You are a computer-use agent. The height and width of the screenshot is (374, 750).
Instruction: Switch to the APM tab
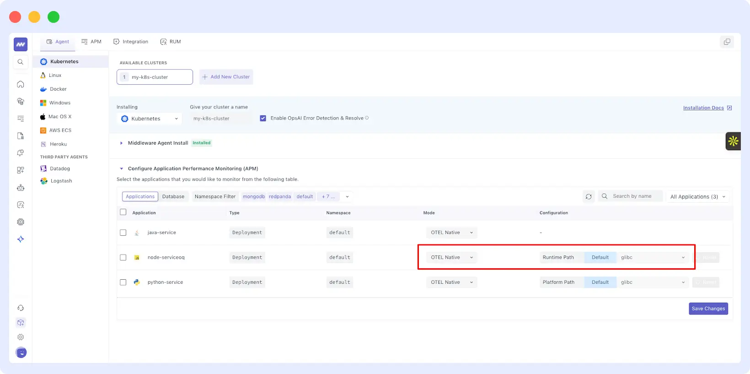coord(91,42)
